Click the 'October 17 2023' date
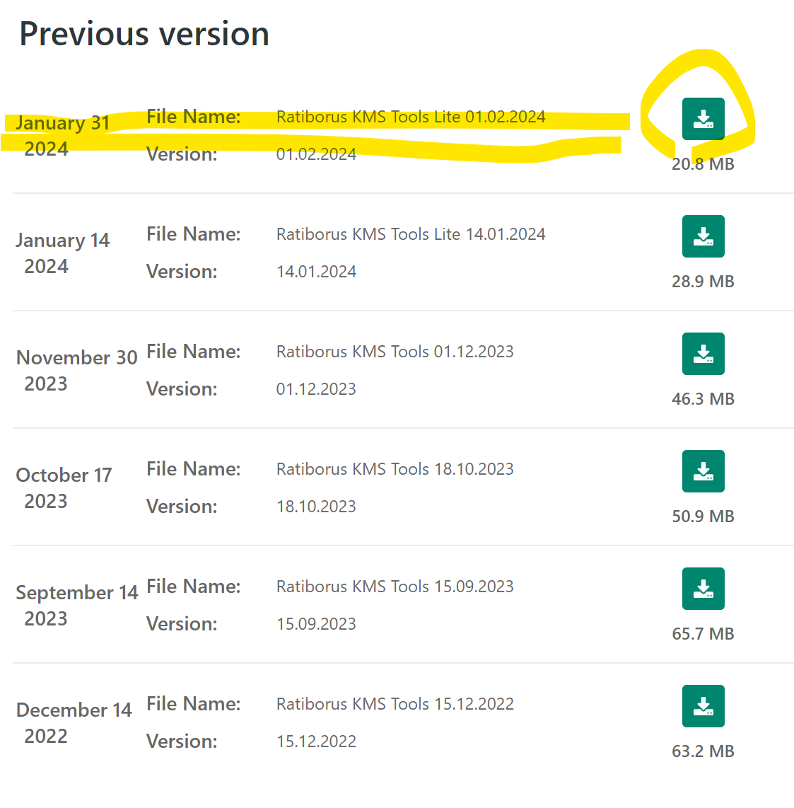 point(64,488)
